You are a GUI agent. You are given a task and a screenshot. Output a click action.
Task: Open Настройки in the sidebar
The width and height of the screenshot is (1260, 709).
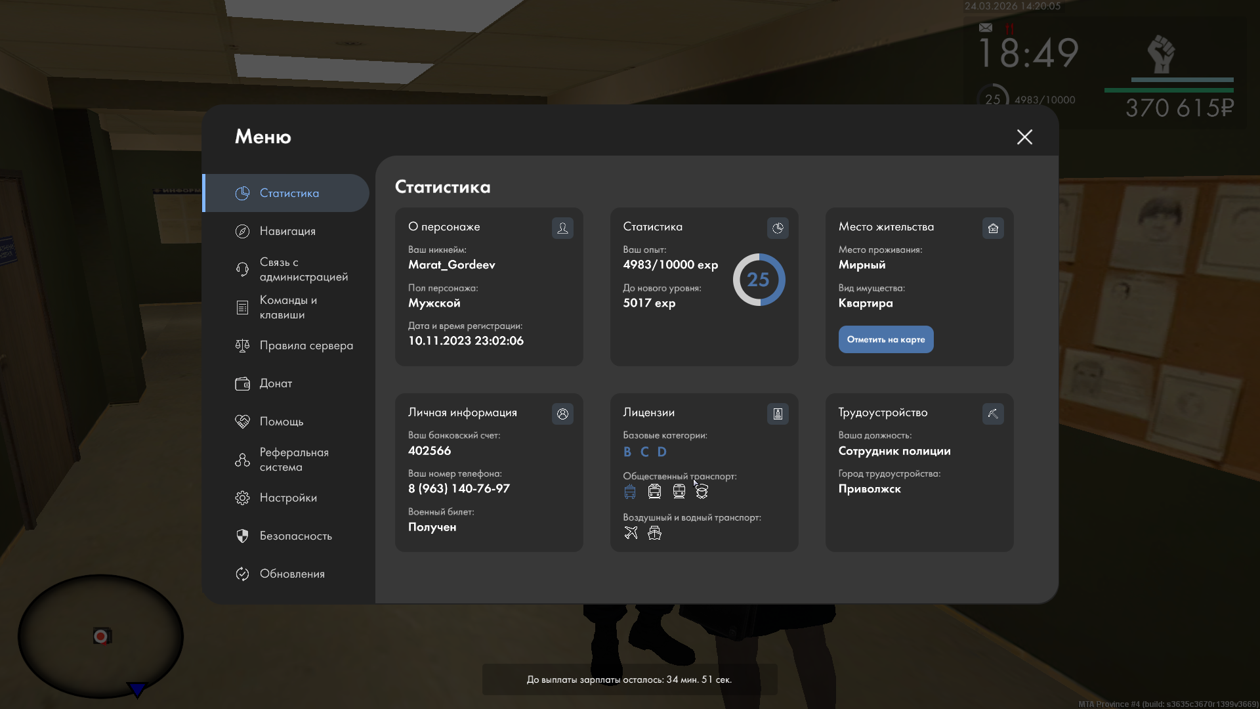coord(287,498)
